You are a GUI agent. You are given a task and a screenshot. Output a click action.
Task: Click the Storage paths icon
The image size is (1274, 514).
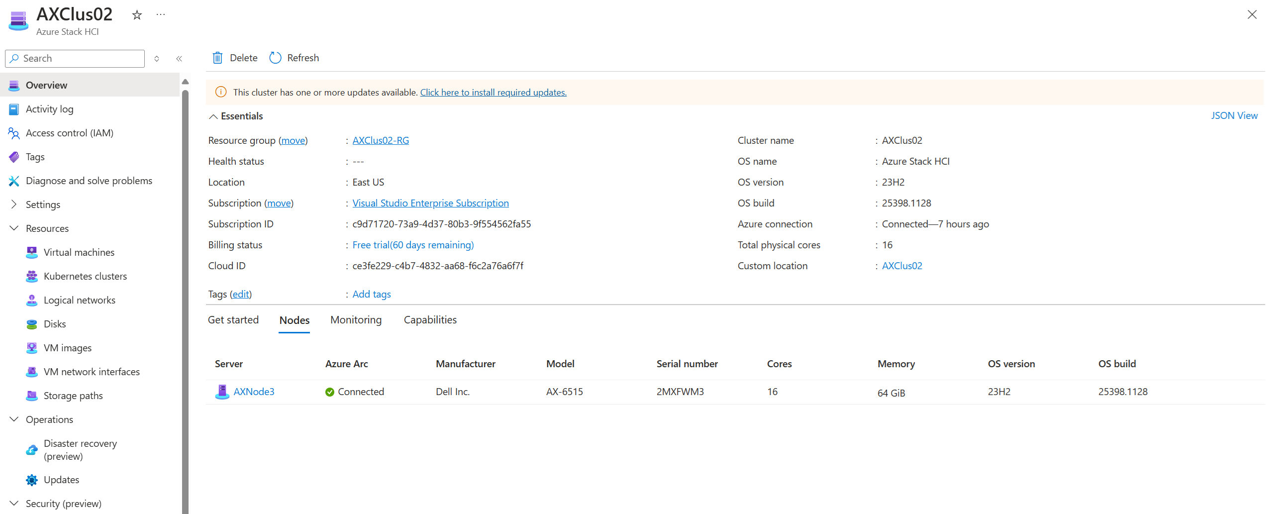tap(32, 396)
